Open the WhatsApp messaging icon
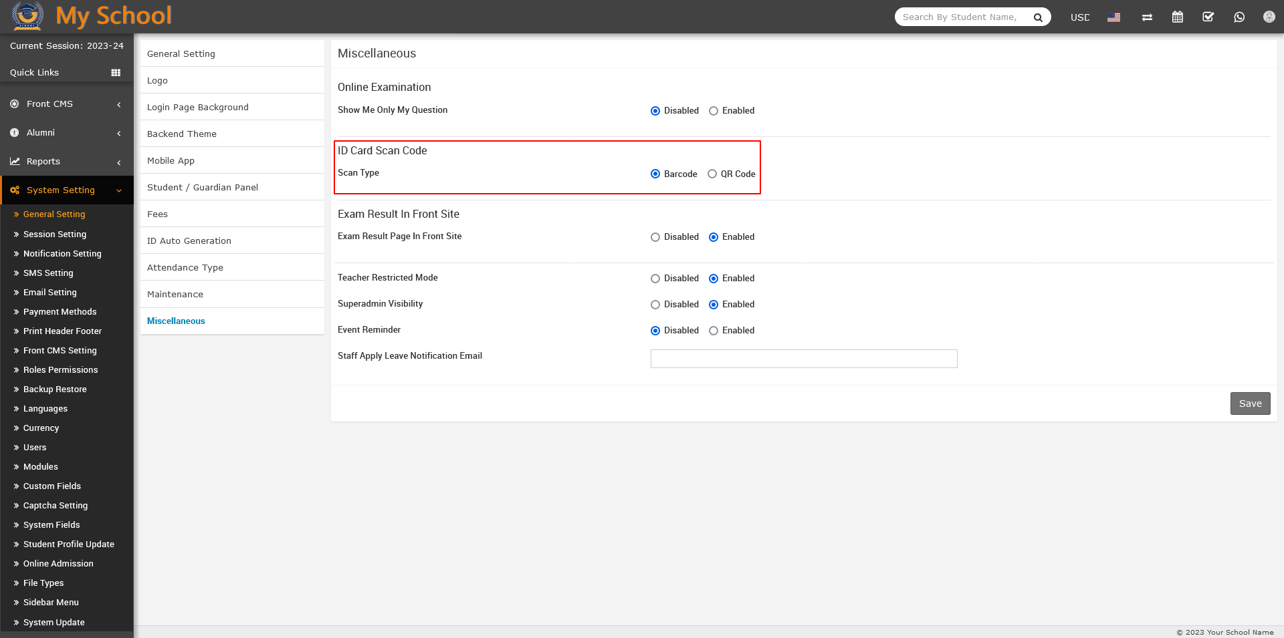This screenshot has height=638, width=1284. coord(1239,17)
